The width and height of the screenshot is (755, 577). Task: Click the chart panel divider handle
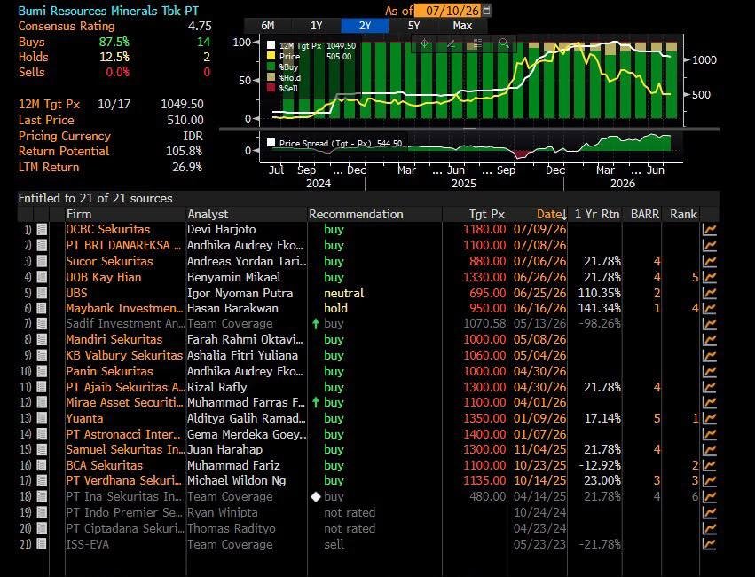[x=469, y=129]
